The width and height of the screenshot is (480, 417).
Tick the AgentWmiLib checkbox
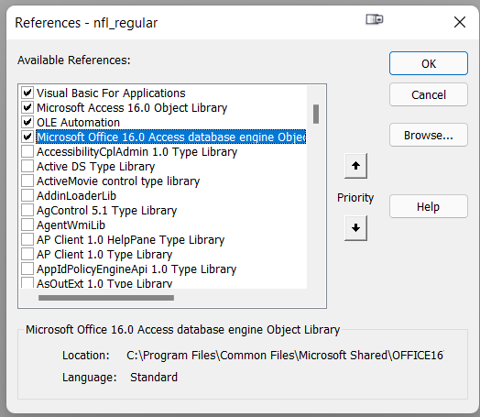pyautogui.click(x=27, y=225)
